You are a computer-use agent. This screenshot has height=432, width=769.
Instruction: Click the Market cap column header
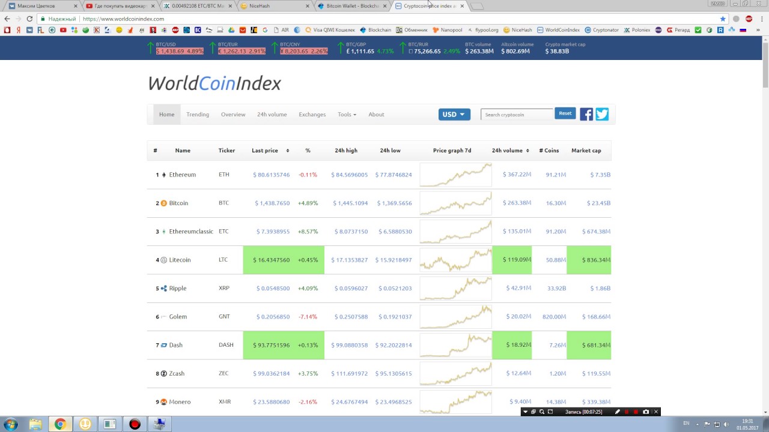[x=586, y=151]
